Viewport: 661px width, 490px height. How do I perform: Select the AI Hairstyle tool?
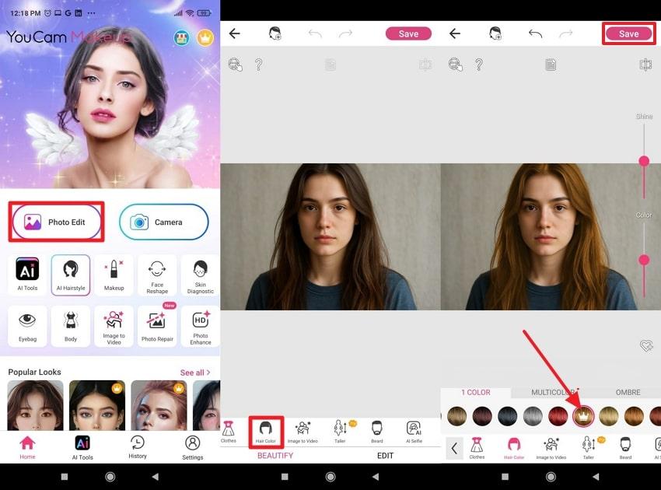(70, 274)
